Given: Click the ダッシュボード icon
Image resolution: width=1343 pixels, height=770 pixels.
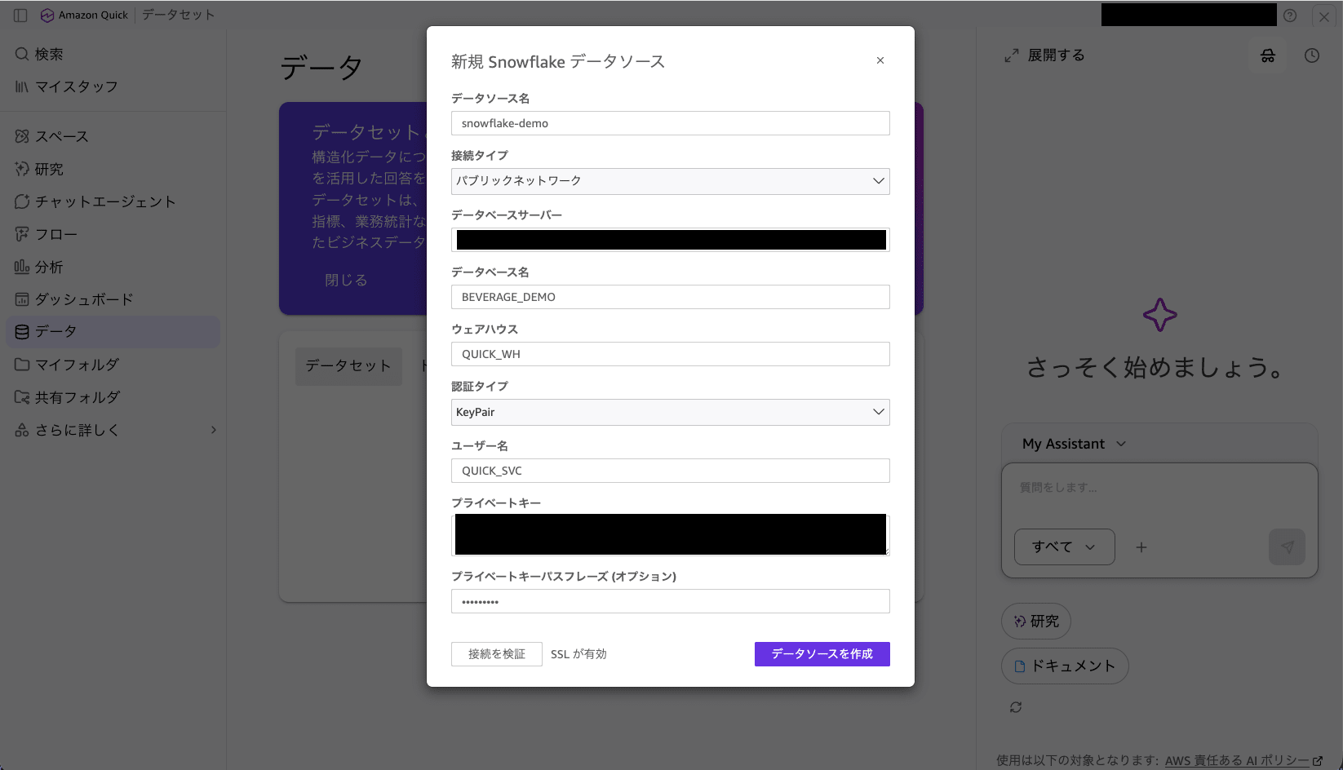Looking at the screenshot, I should click(22, 299).
